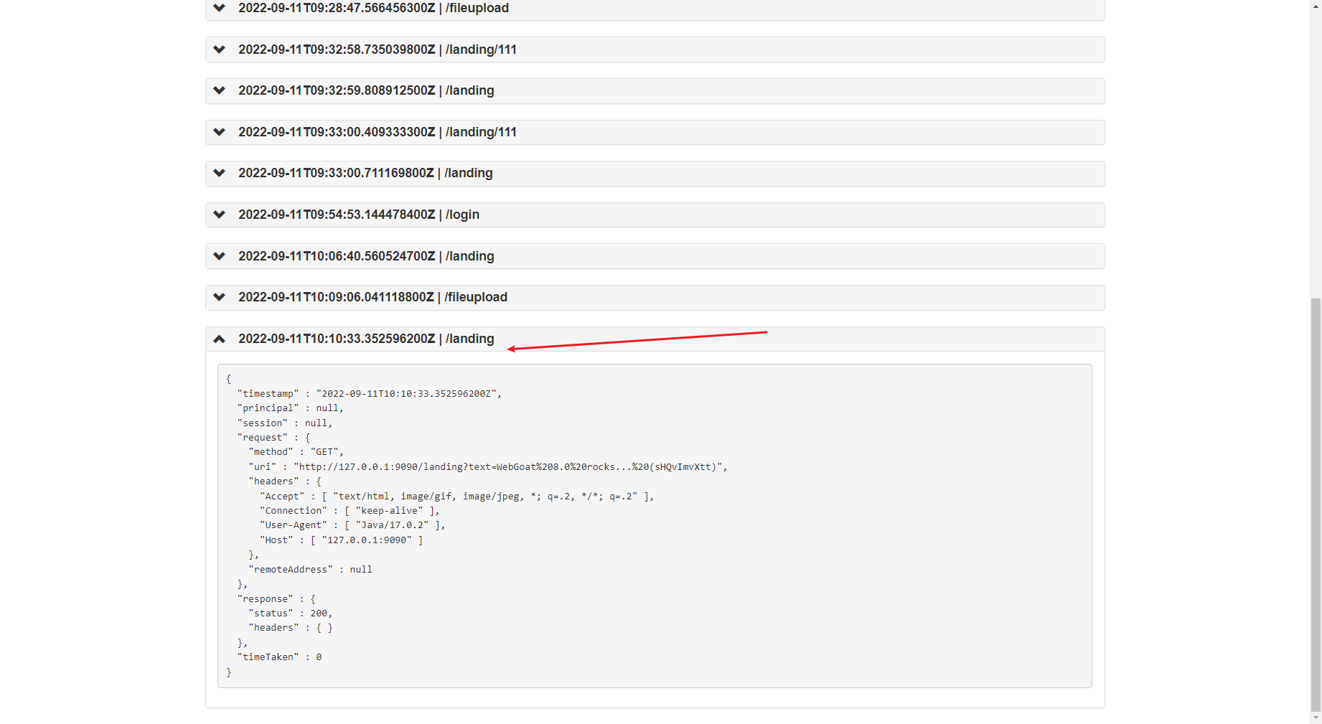Expand the 10:09:06 /fileupload entry chevron
Viewport: 1322px width, 724px height.
coord(220,297)
